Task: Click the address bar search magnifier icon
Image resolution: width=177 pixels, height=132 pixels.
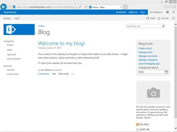Action: tap(80, 7)
